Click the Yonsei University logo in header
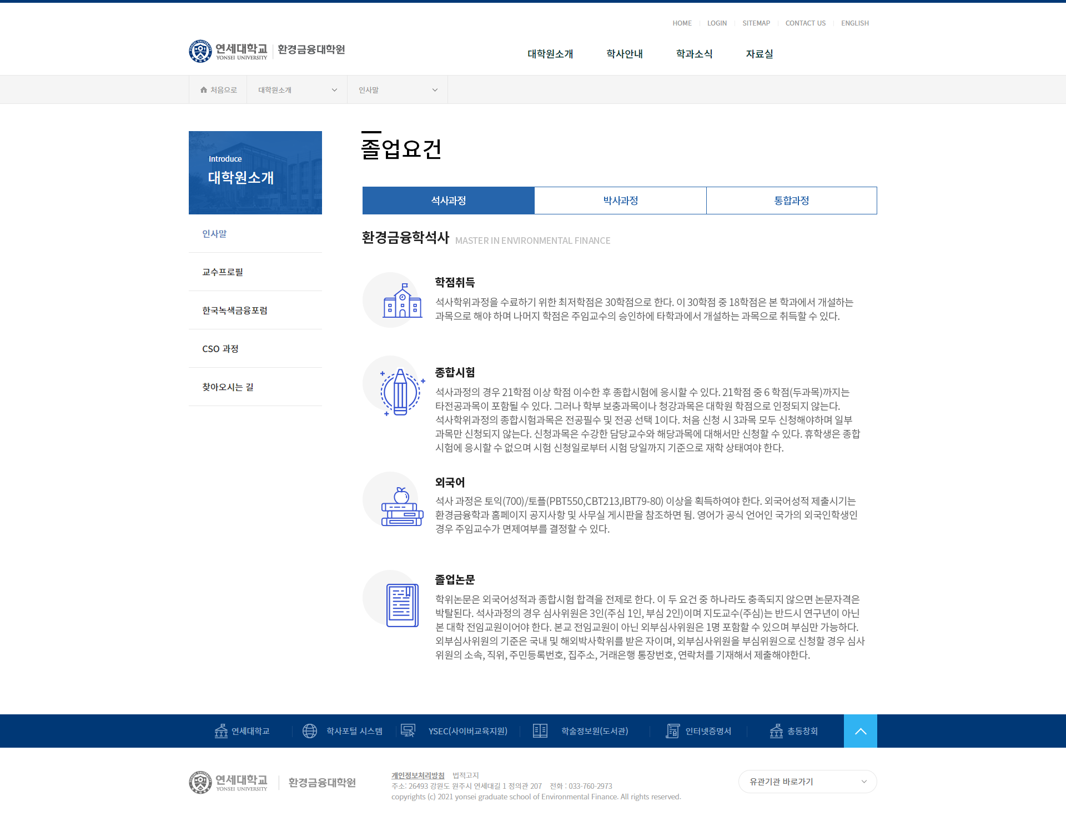 click(x=228, y=51)
